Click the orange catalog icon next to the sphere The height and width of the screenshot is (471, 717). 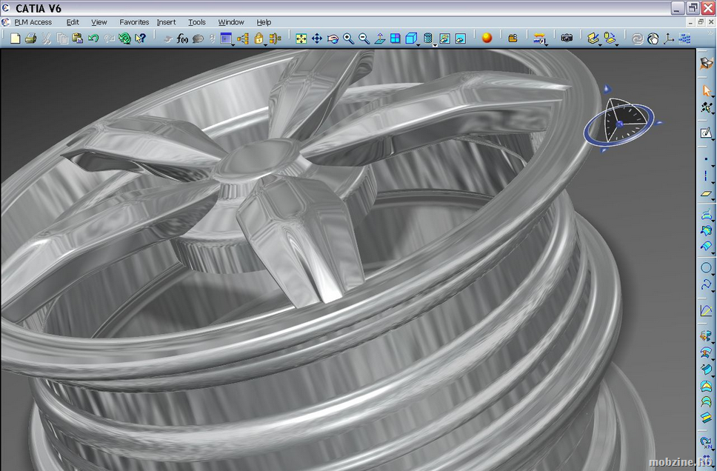(513, 39)
